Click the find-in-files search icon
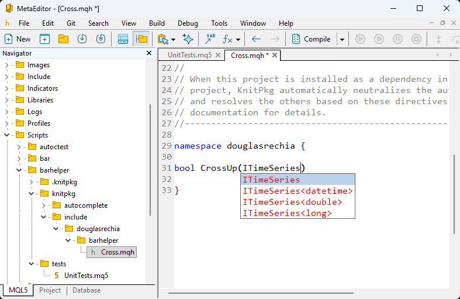 pos(162,39)
